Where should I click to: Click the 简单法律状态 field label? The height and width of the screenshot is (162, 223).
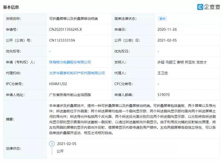pyautogui.click(x=126, y=19)
